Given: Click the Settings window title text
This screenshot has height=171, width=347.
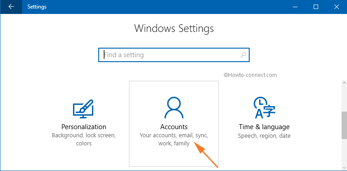Looking at the screenshot, I should point(37,7).
